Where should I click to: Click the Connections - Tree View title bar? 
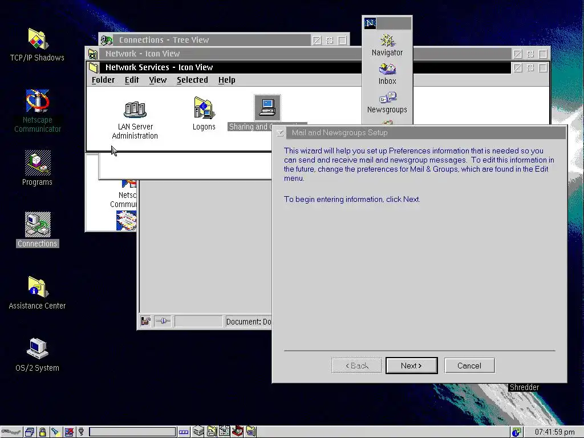(212, 40)
